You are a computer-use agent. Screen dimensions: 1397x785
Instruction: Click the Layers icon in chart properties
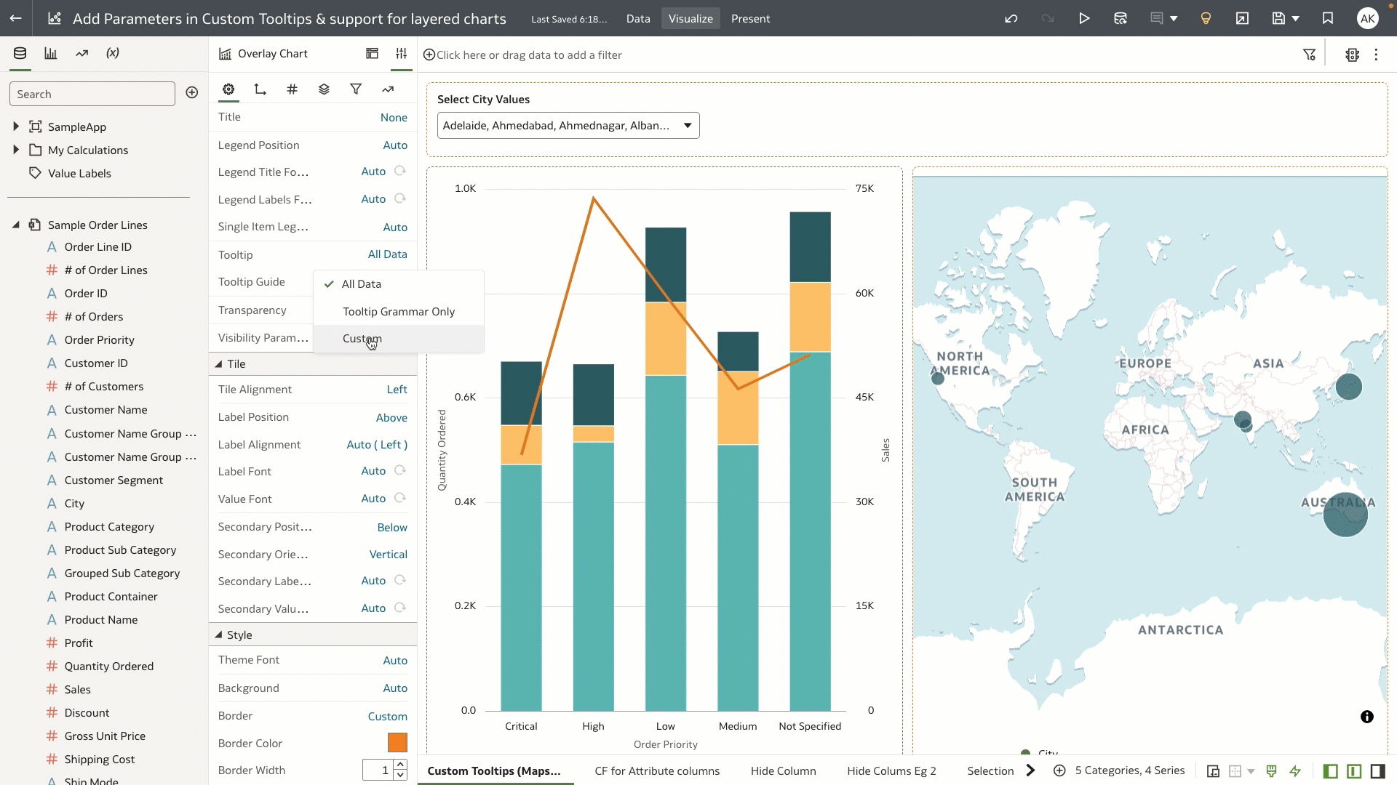point(324,89)
